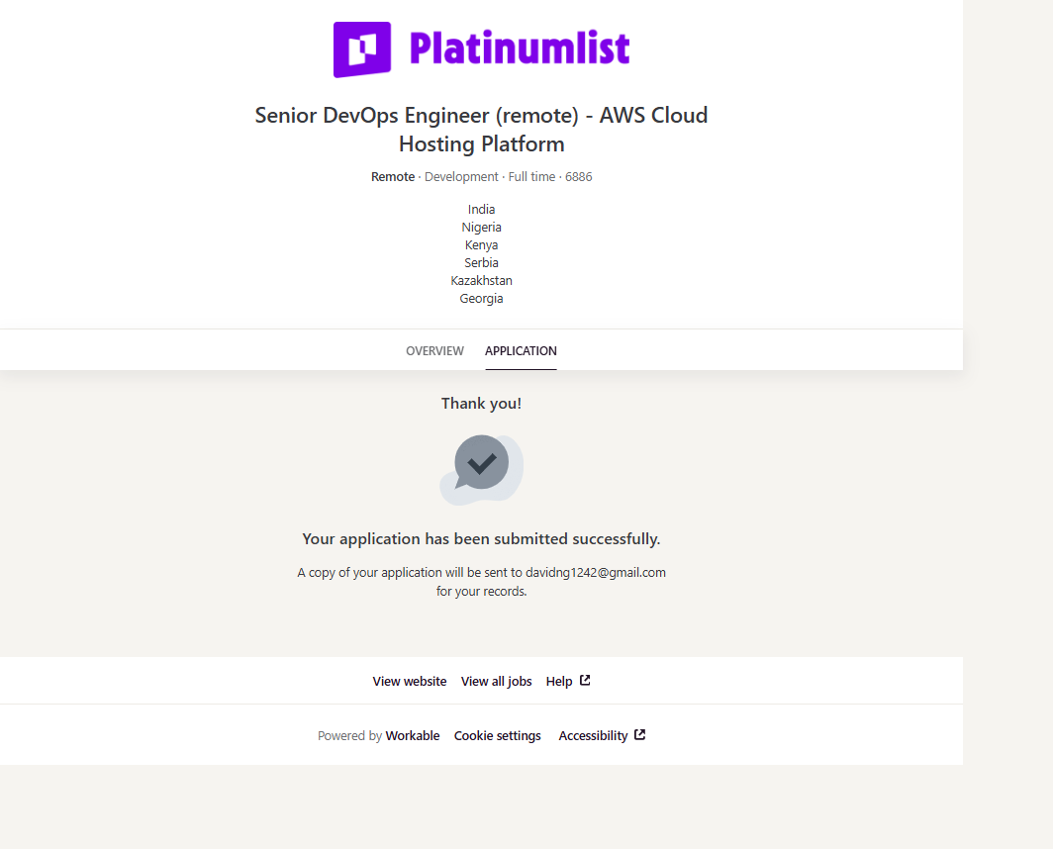Open the Accessibility link
This screenshot has height=849, width=1053.
click(x=593, y=736)
